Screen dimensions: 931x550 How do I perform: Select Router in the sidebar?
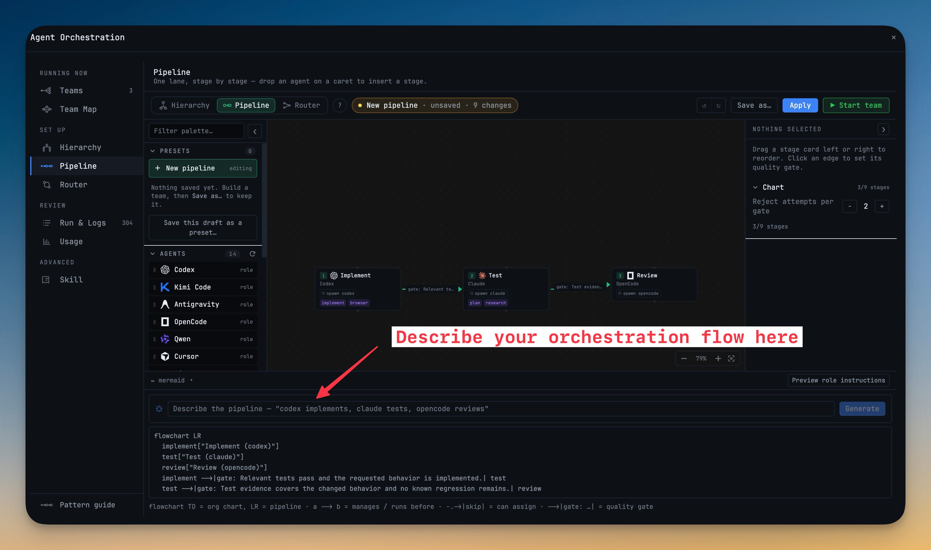click(87, 185)
